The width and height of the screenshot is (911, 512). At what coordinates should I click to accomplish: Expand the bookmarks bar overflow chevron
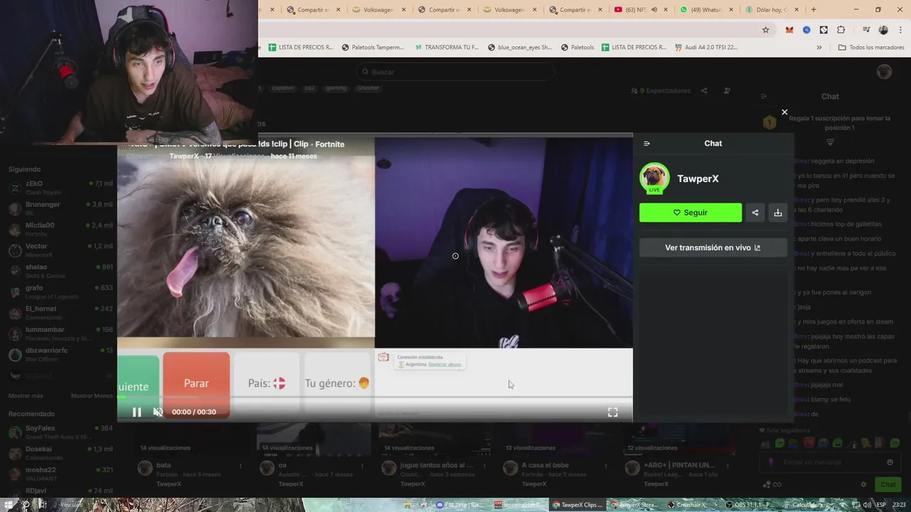[x=819, y=48]
